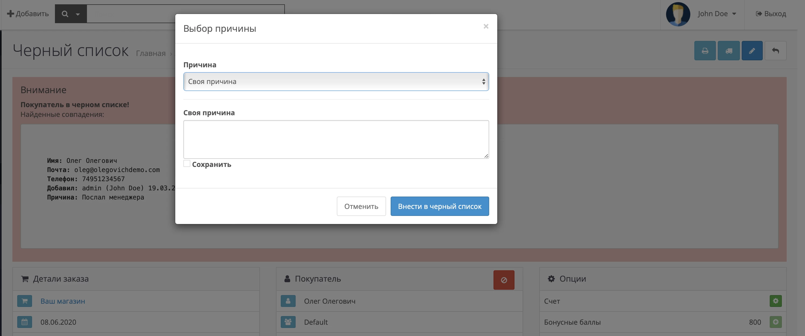805x336 pixels.
Task: Click the Послал менеджера reason text
Action: 113,197
